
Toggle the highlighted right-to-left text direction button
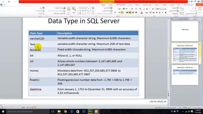(x=122, y=13)
